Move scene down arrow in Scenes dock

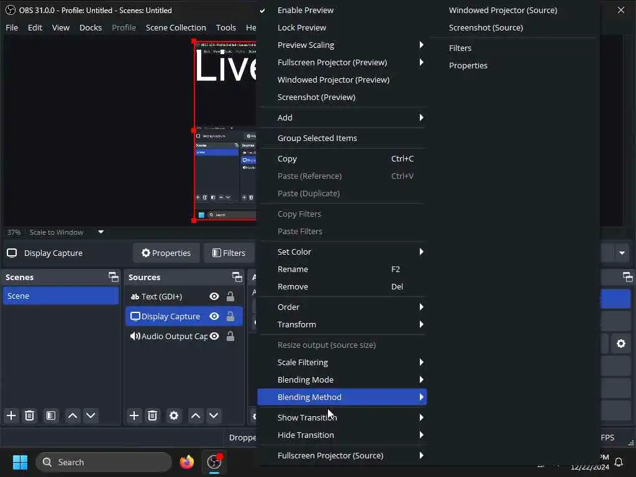91,416
